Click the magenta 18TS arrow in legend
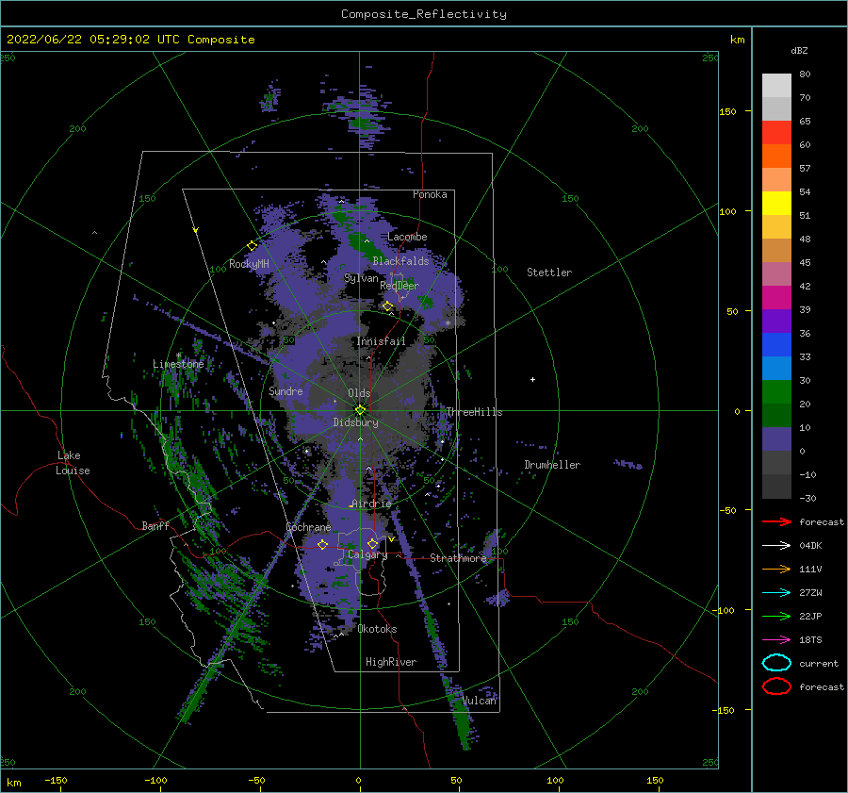Screen dimensions: 848x793 click(776, 640)
